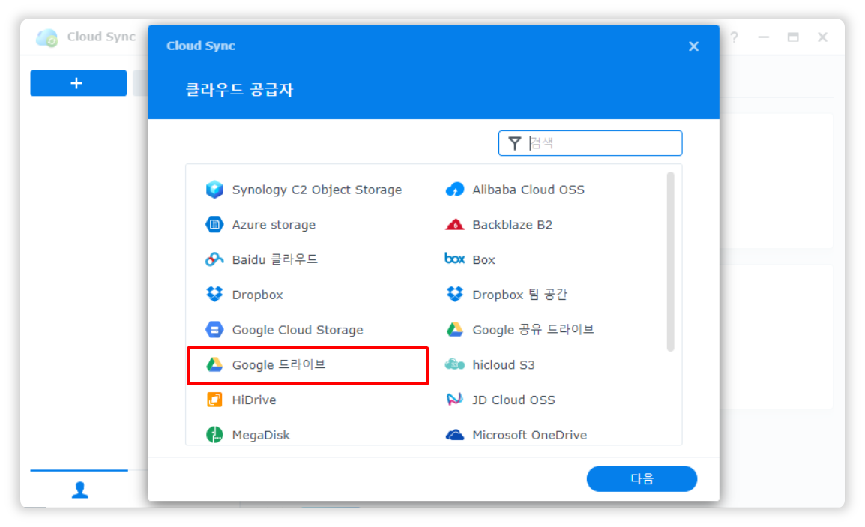Image resolution: width=865 pixels, height=527 pixels.
Task: Minimize the Cloud Sync main window
Action: coord(764,37)
